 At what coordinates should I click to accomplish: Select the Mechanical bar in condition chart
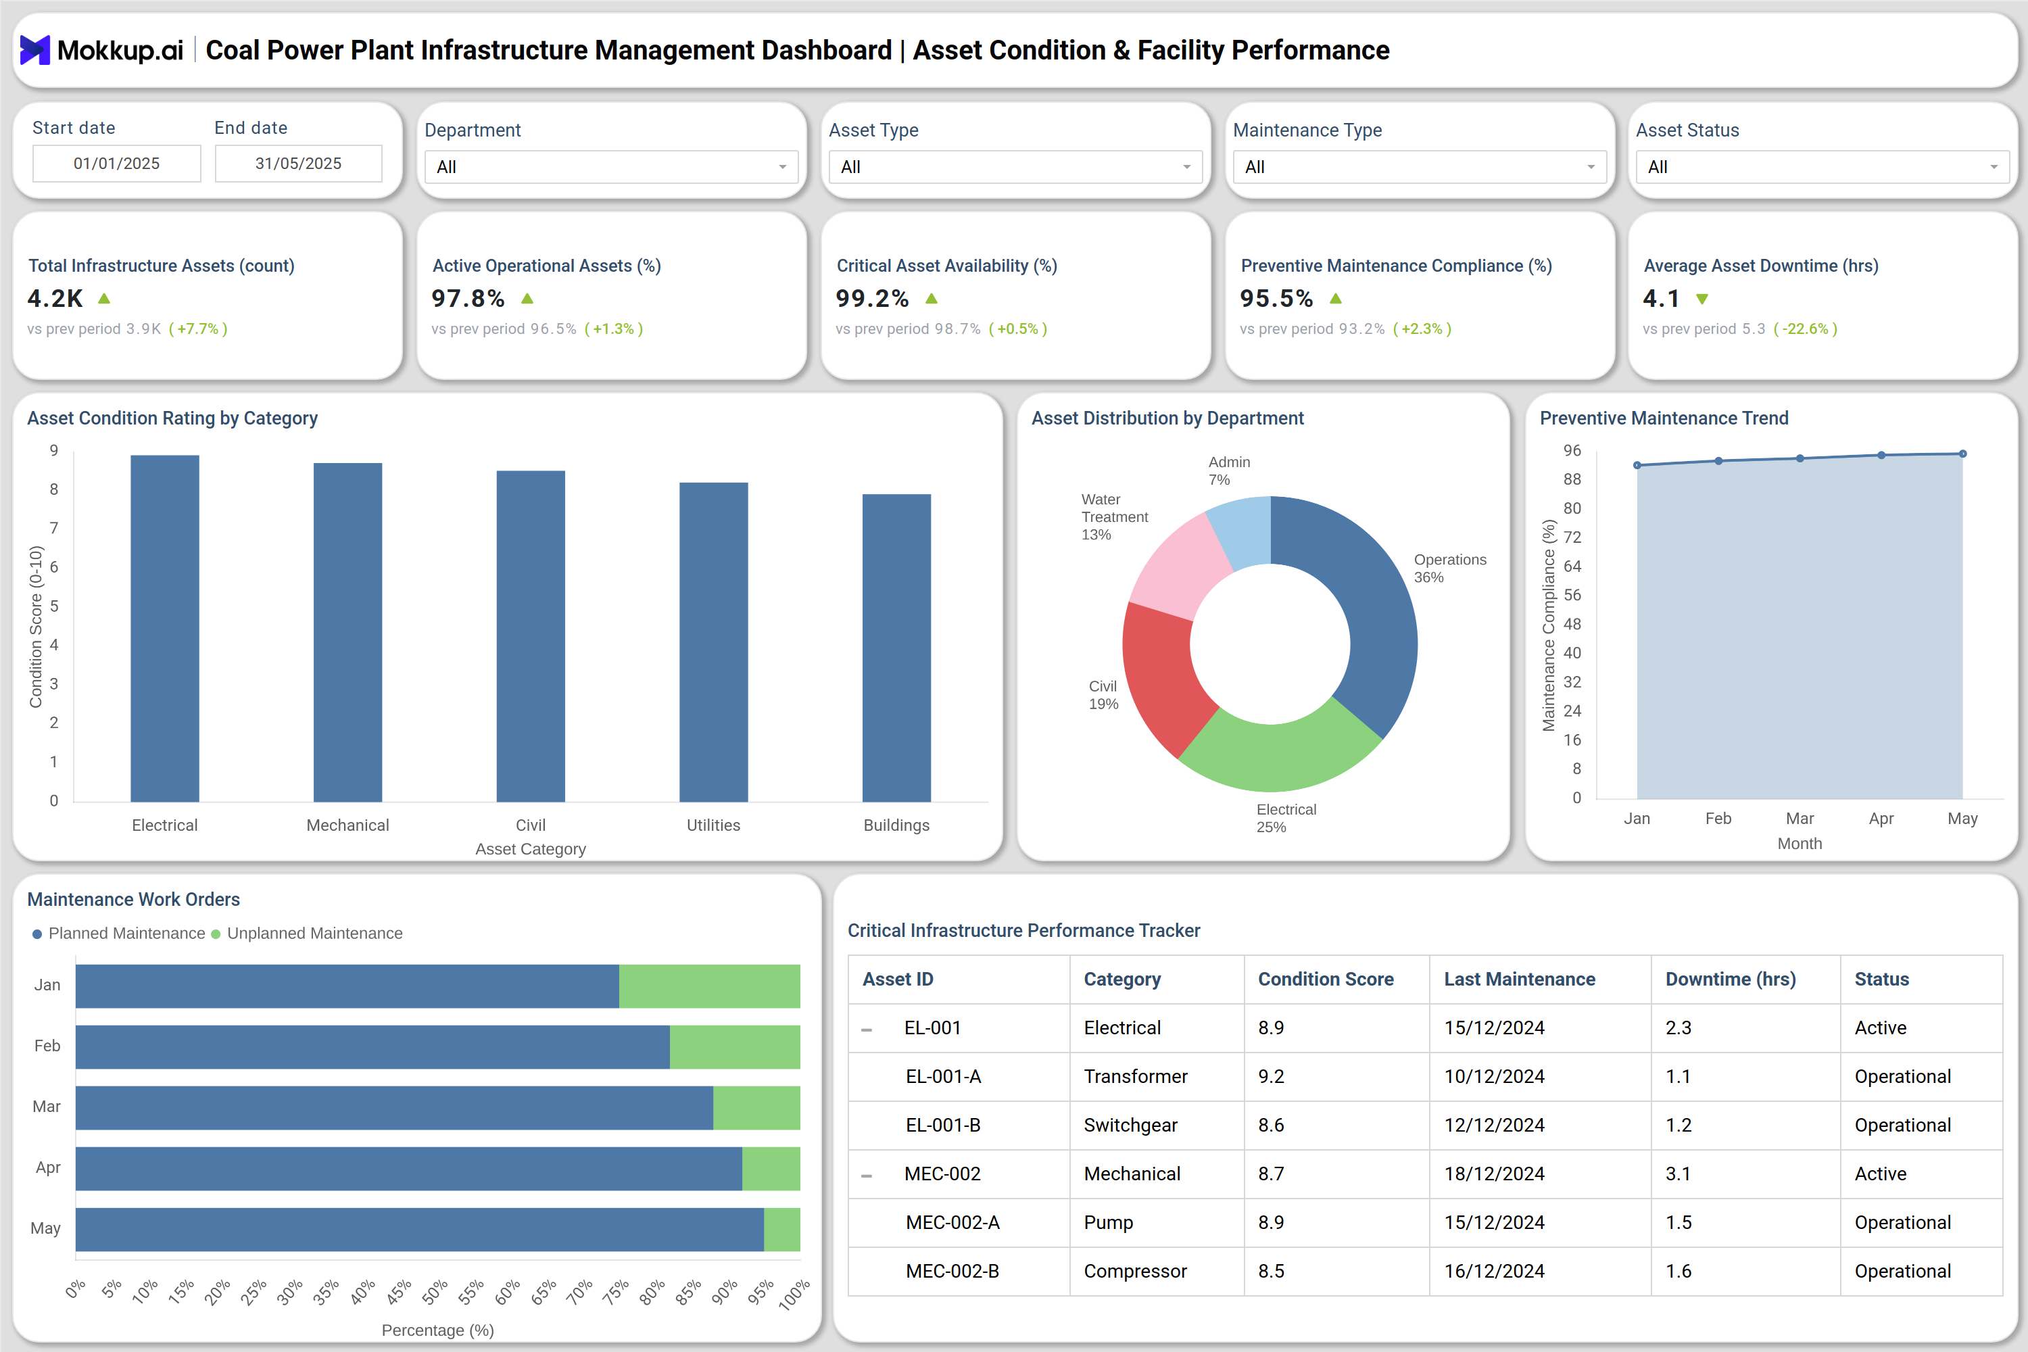click(x=347, y=632)
